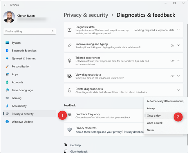Click the Accessibility figure icon

click(7, 106)
